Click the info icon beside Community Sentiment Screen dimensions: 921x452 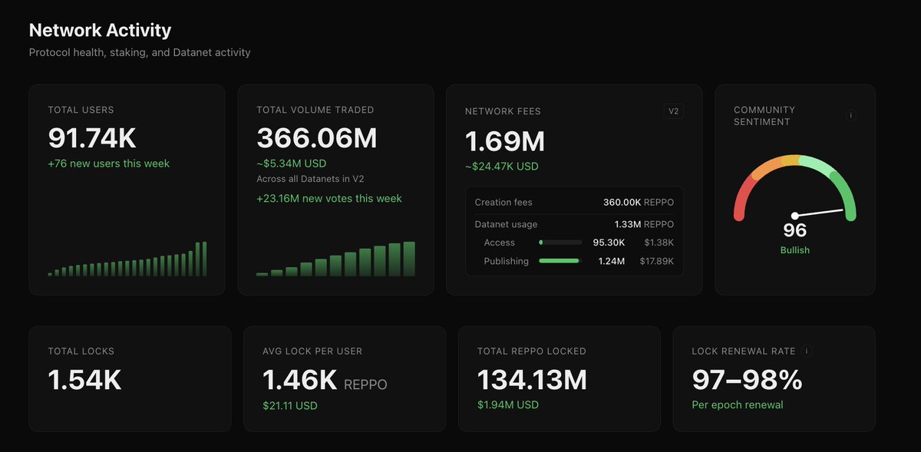click(x=850, y=116)
